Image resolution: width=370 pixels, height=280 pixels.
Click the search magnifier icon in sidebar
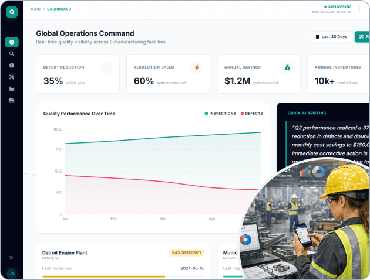pyautogui.click(x=12, y=54)
